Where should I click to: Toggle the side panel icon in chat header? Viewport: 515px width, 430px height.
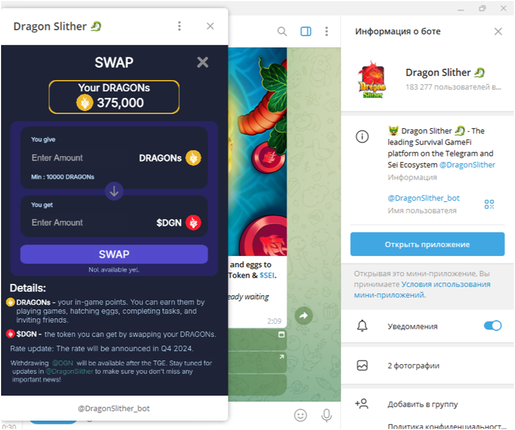306,32
